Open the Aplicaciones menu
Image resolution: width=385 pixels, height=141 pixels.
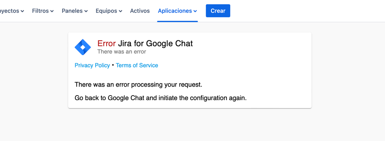(177, 11)
